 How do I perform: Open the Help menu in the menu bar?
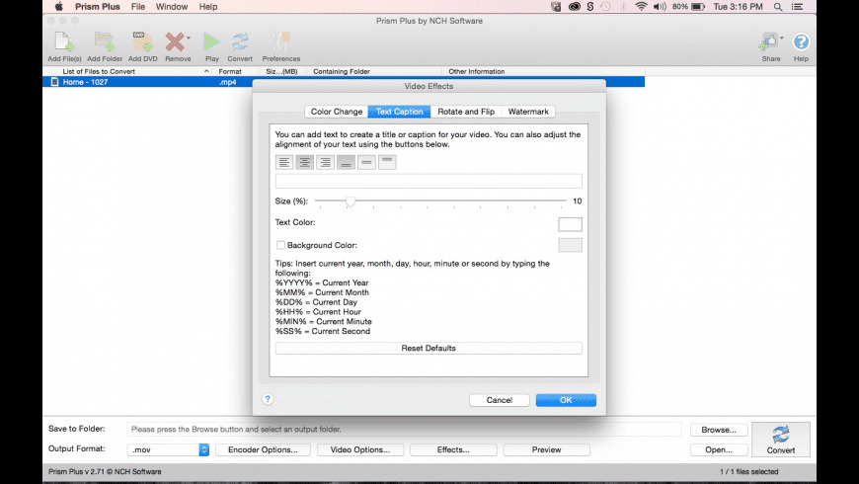[x=208, y=7]
